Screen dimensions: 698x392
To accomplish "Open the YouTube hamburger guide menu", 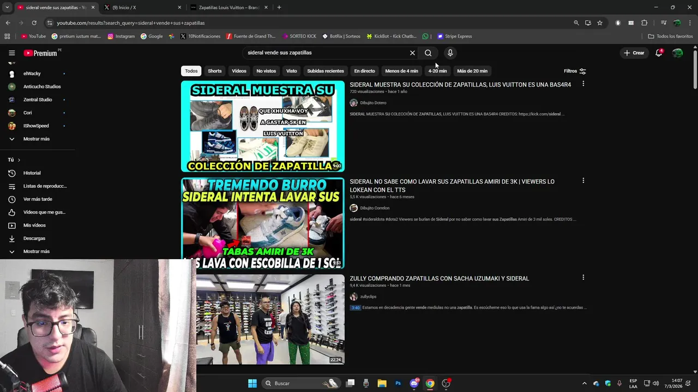I will pyautogui.click(x=11, y=53).
